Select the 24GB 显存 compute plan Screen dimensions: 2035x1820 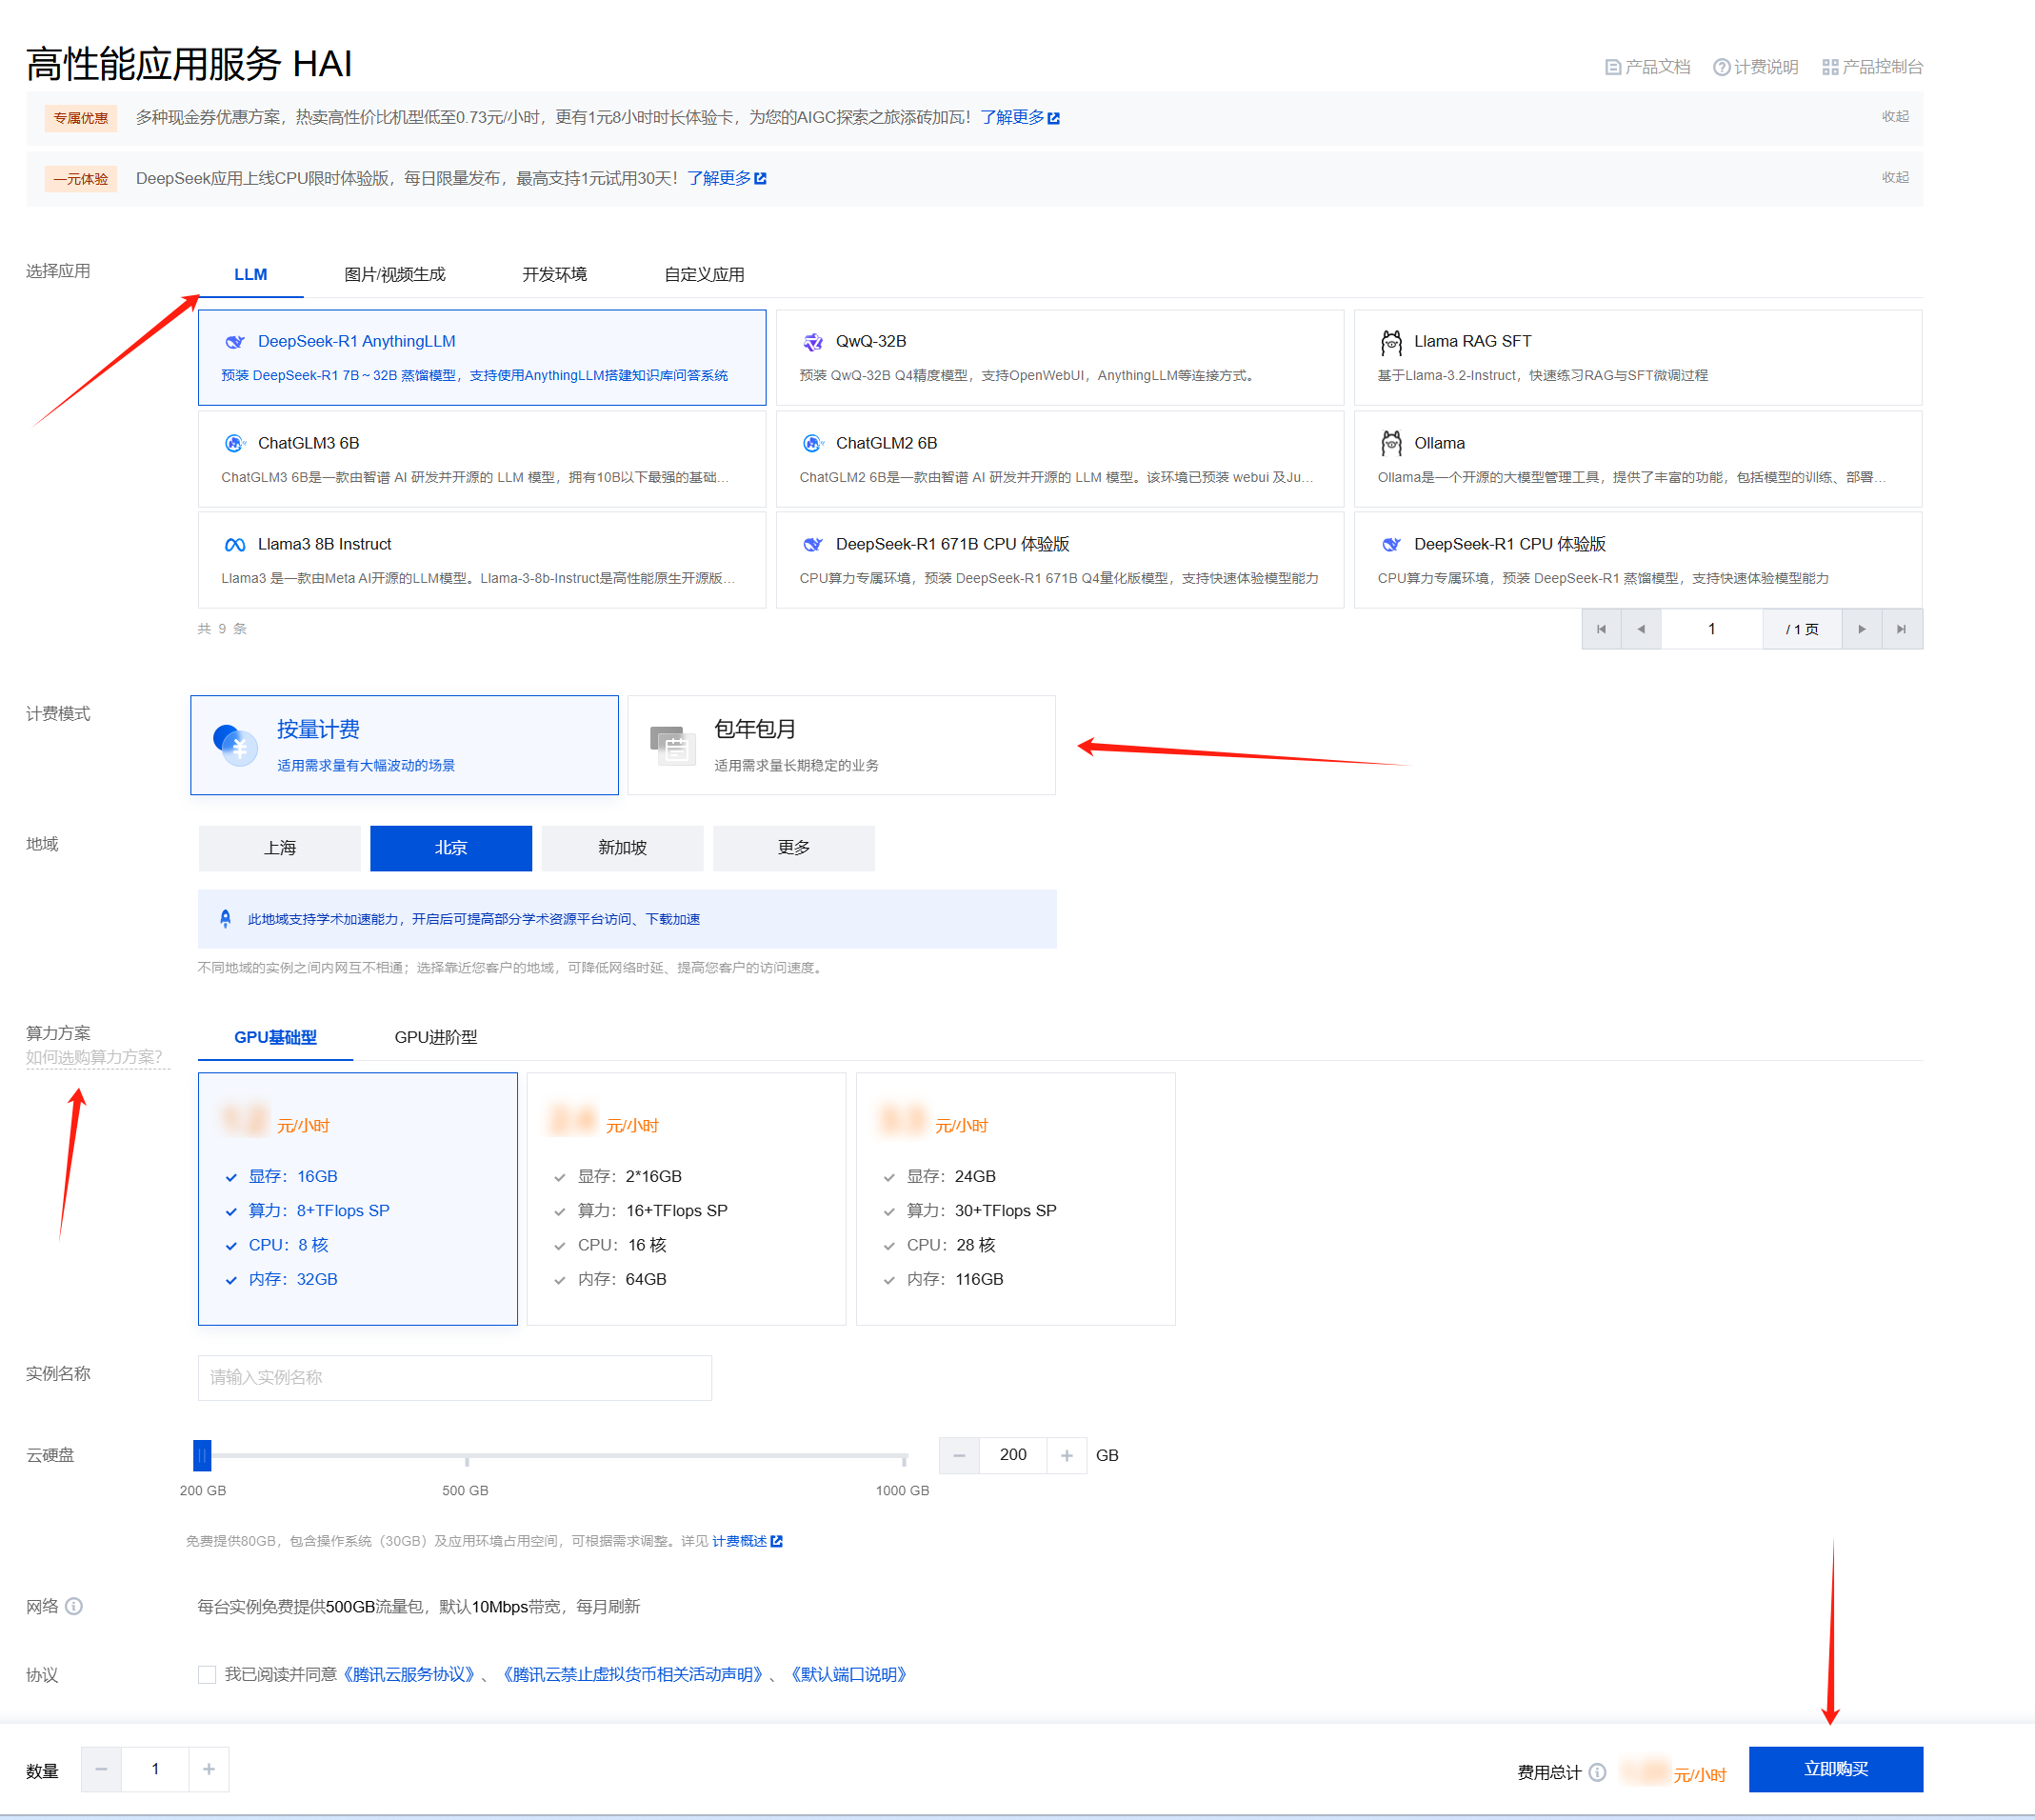click(x=1016, y=1199)
